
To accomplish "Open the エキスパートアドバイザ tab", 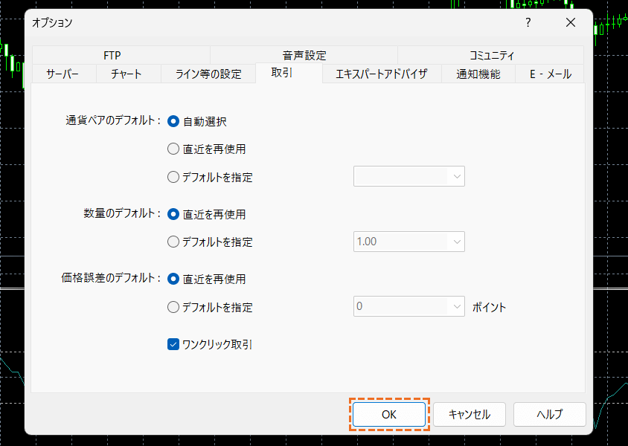I will pyautogui.click(x=382, y=74).
